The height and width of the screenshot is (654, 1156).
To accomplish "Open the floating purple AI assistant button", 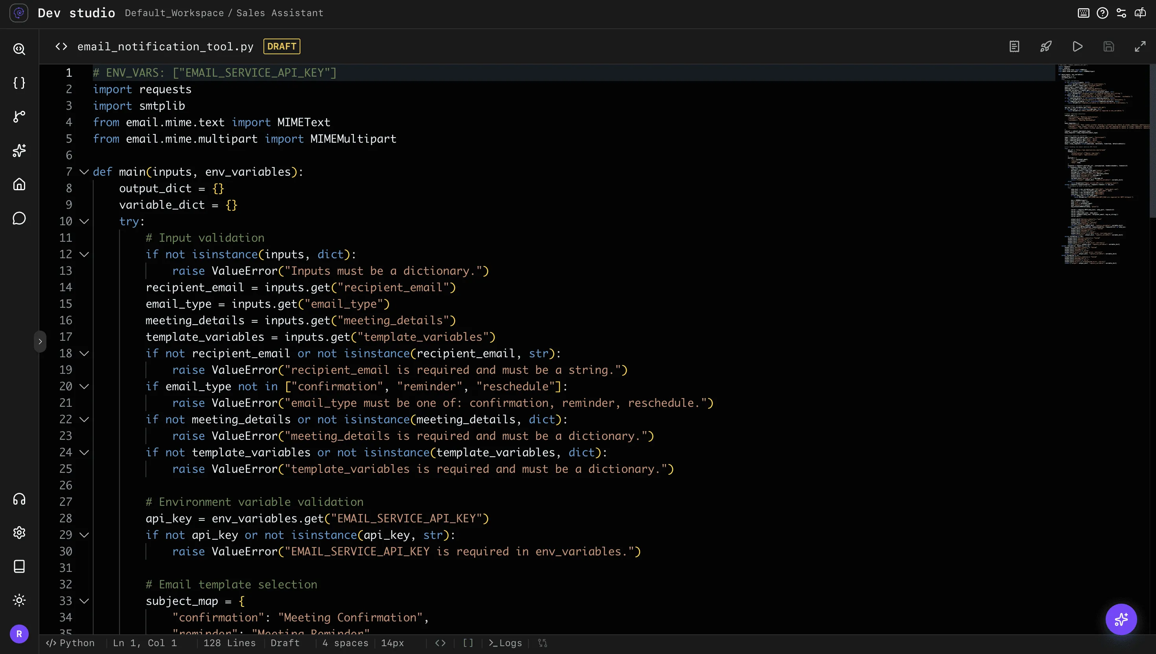I will pyautogui.click(x=1121, y=619).
